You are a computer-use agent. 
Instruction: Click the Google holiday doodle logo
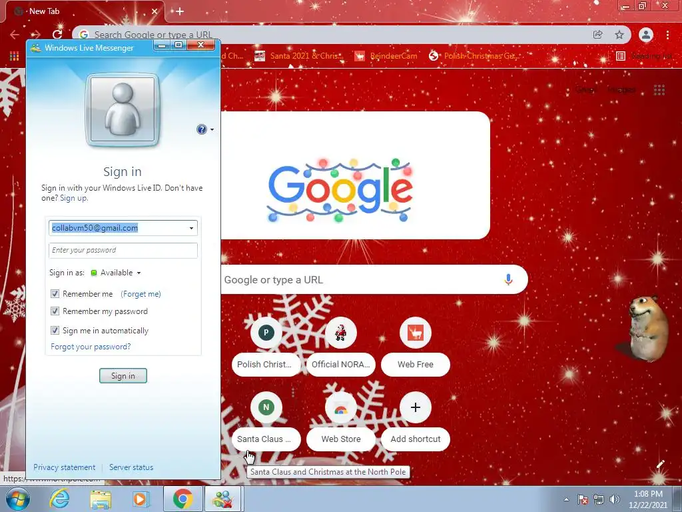click(x=339, y=190)
